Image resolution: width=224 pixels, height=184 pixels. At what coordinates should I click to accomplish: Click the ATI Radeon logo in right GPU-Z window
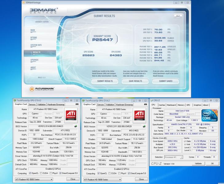click(x=140, y=116)
